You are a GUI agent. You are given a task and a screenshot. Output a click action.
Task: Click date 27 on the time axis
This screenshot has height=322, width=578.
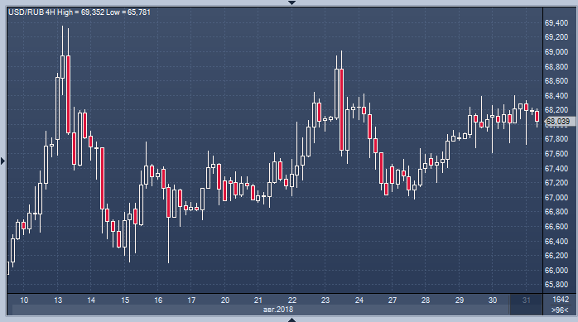pyautogui.click(x=393, y=300)
